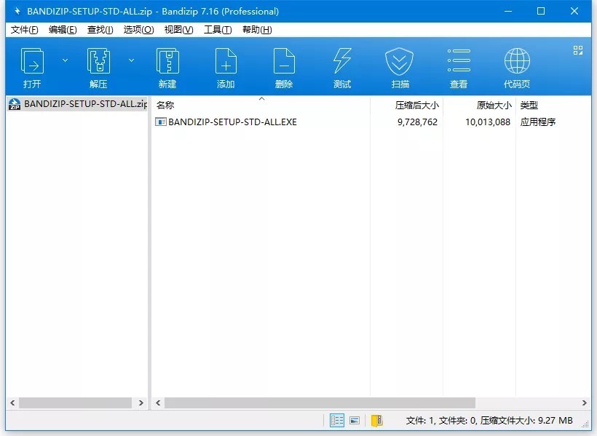The height and width of the screenshot is (436, 597).
Task: Open the 选项(O) menu
Action: pos(138,30)
